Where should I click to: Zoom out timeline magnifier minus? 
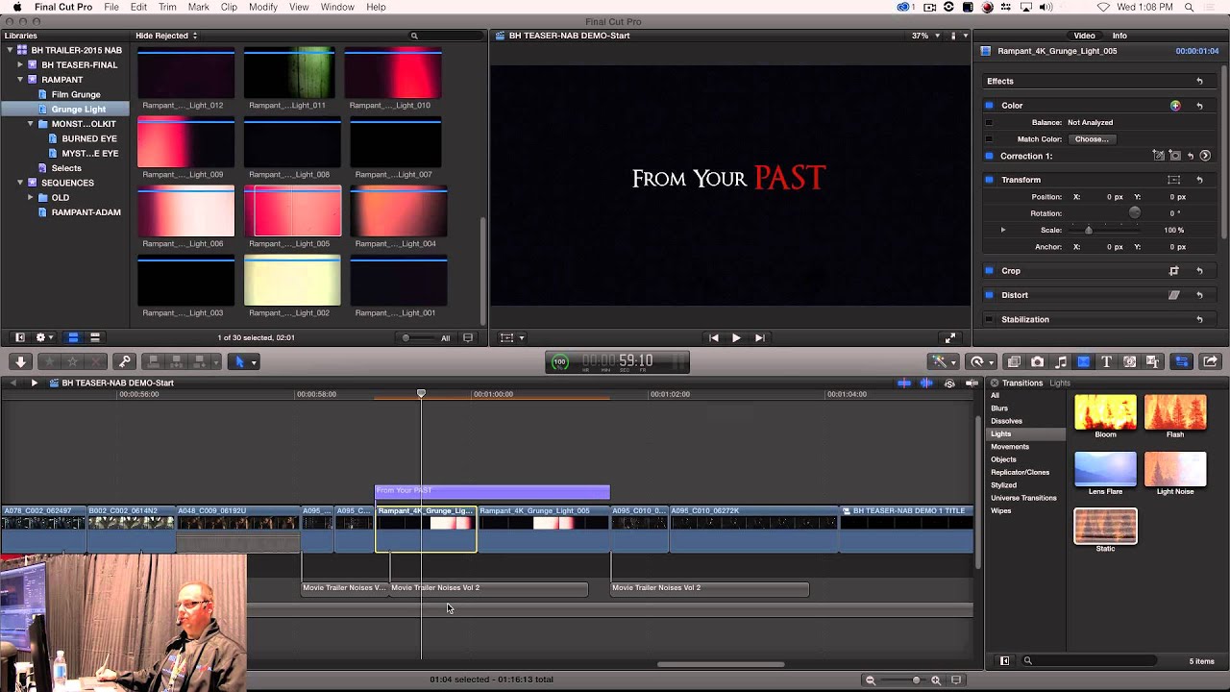[x=870, y=680]
